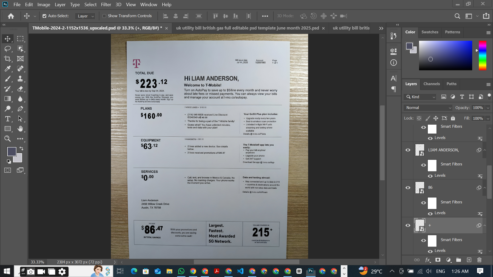This screenshot has height=277, width=493.
Task: Select the Blur tool
Action: [x=20, y=99]
